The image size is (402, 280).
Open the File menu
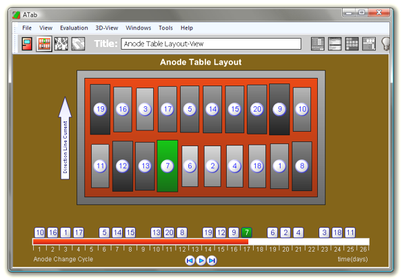point(27,28)
